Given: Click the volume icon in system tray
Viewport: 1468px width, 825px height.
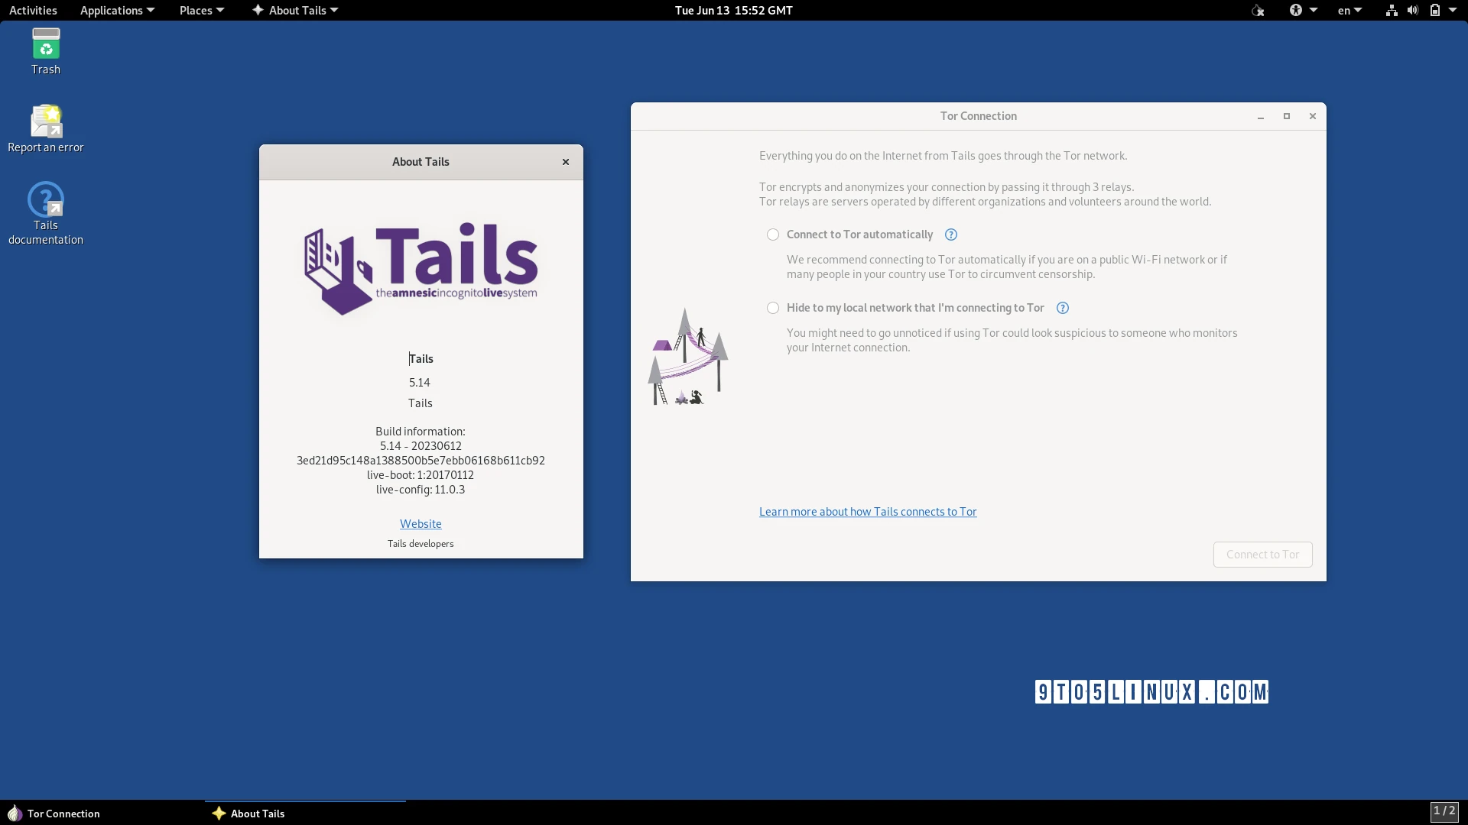Looking at the screenshot, I should pos(1412,10).
